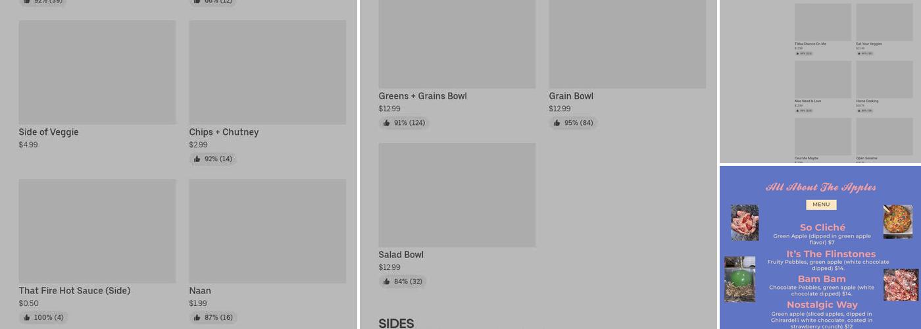Click the thumbs-up icon under Salad Bowl
The height and width of the screenshot is (329, 921).
pos(387,282)
